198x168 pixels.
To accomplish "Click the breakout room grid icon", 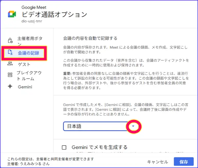I will click(10, 75).
